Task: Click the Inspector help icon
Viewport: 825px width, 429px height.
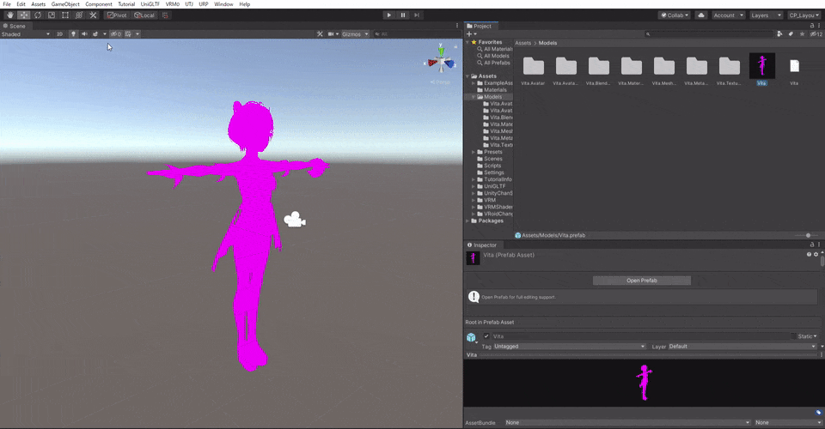Action: point(810,255)
